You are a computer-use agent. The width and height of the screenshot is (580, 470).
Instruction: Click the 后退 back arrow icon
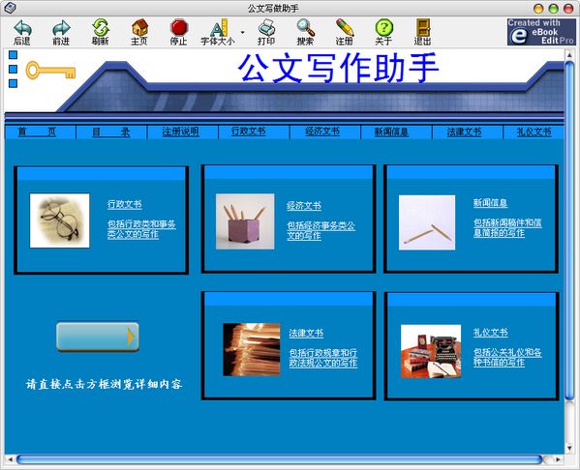[22, 28]
